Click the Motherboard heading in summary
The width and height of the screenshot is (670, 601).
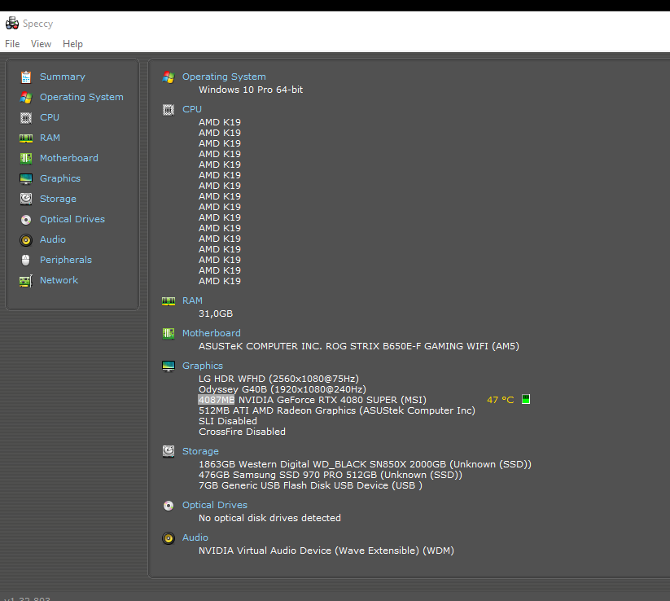tap(212, 333)
